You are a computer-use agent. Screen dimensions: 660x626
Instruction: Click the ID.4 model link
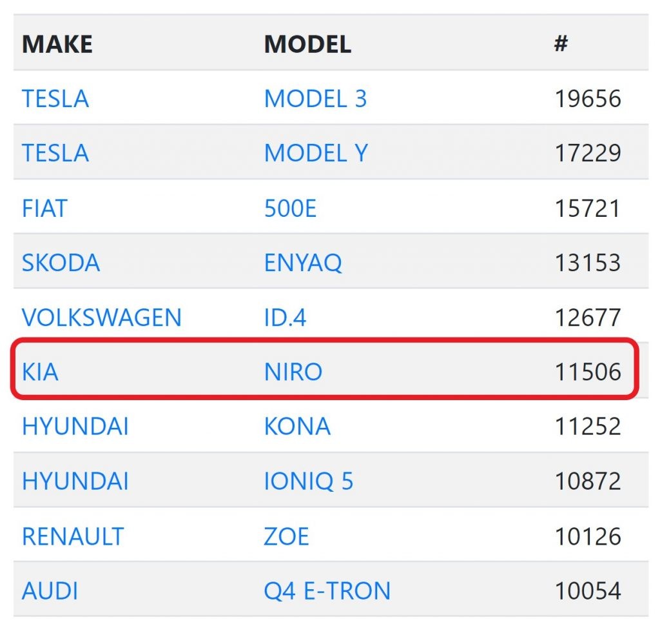pyautogui.click(x=285, y=318)
